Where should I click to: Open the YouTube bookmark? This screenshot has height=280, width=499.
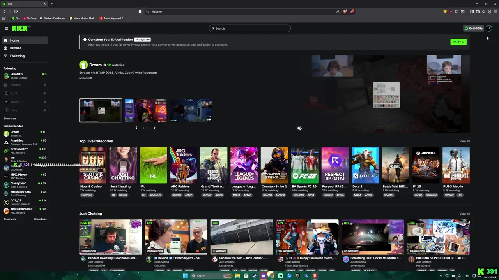[30, 18]
